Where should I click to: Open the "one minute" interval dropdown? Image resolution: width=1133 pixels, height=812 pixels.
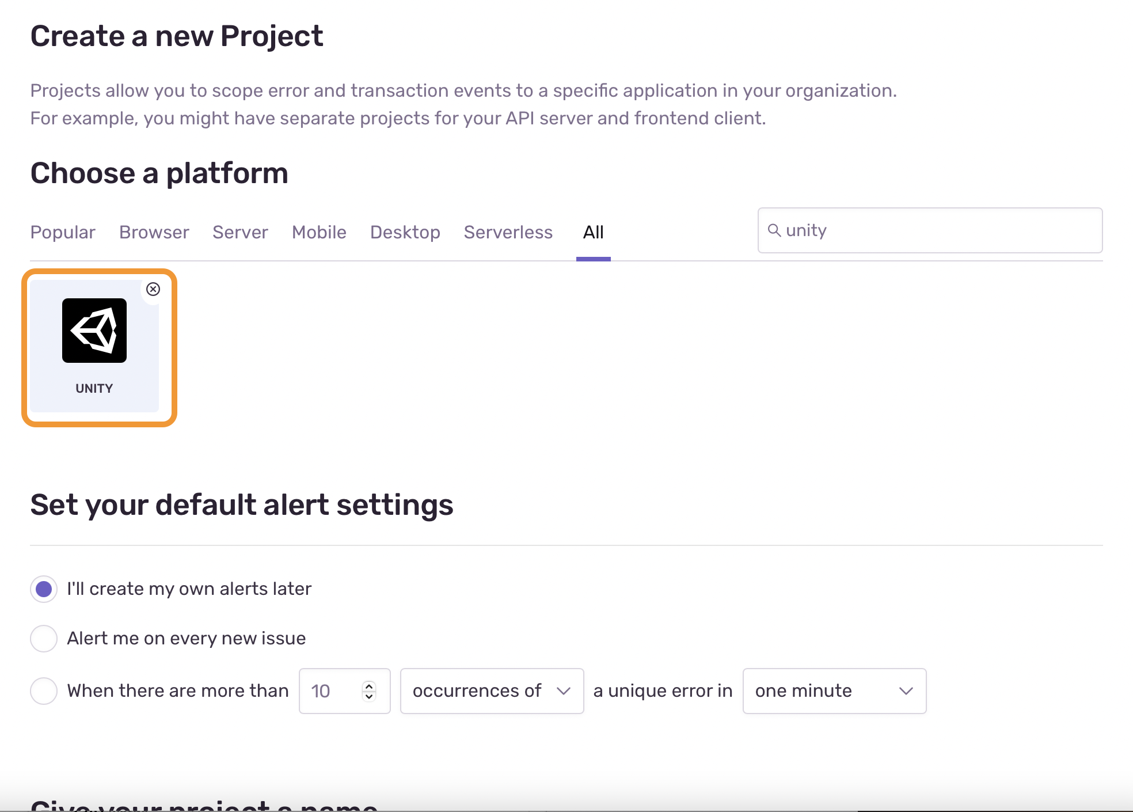(834, 691)
